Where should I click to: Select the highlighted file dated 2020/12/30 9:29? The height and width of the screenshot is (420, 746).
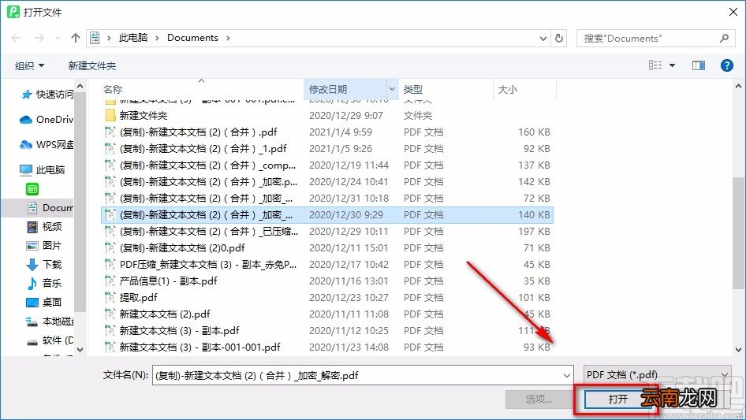click(327, 214)
